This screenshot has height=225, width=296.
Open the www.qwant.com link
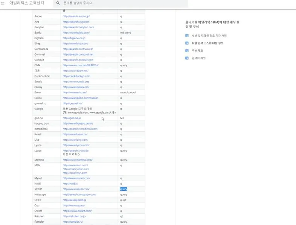(x=77, y=211)
